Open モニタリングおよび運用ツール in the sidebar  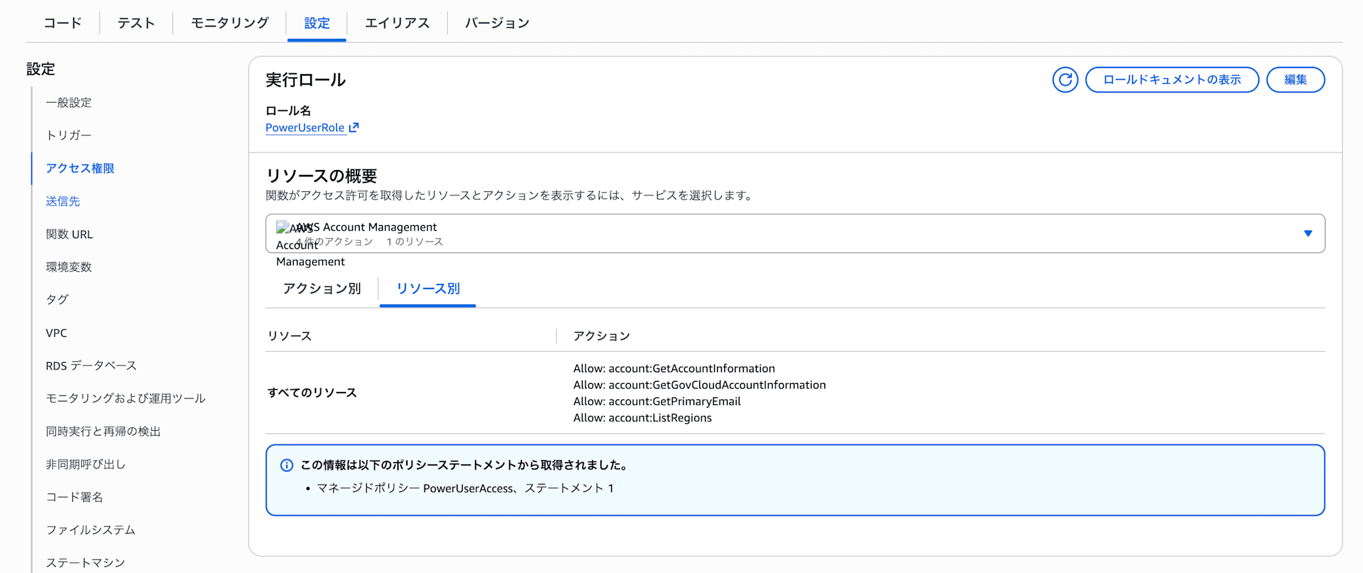coord(125,398)
